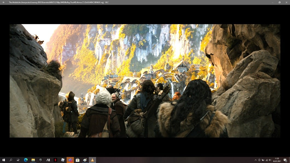Open the Paint palette taskbar icon
Screen dimensions: 290x163
pos(85,160)
